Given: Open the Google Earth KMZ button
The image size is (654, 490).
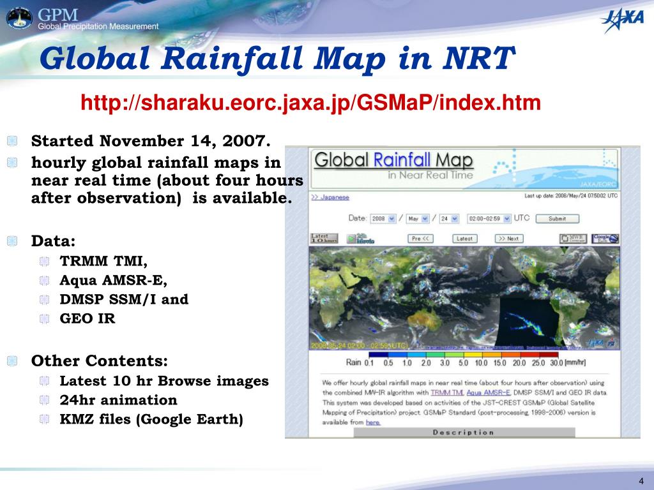Looking at the screenshot, I should (605, 239).
